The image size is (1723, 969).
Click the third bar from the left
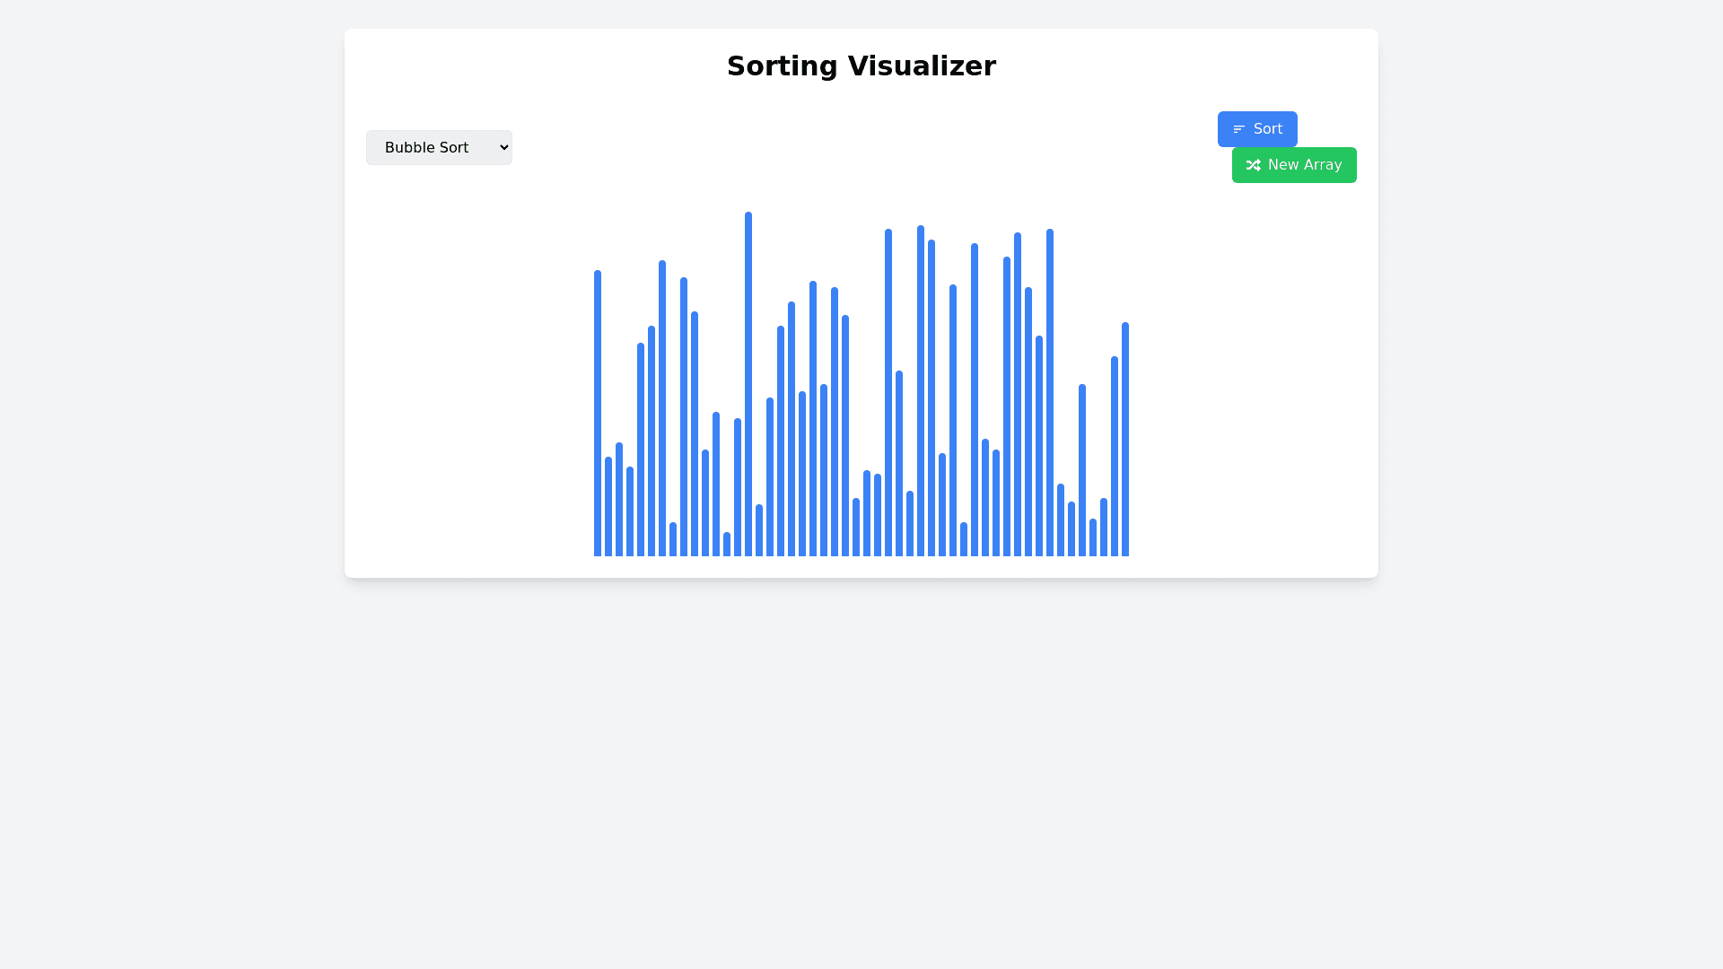[x=619, y=499]
